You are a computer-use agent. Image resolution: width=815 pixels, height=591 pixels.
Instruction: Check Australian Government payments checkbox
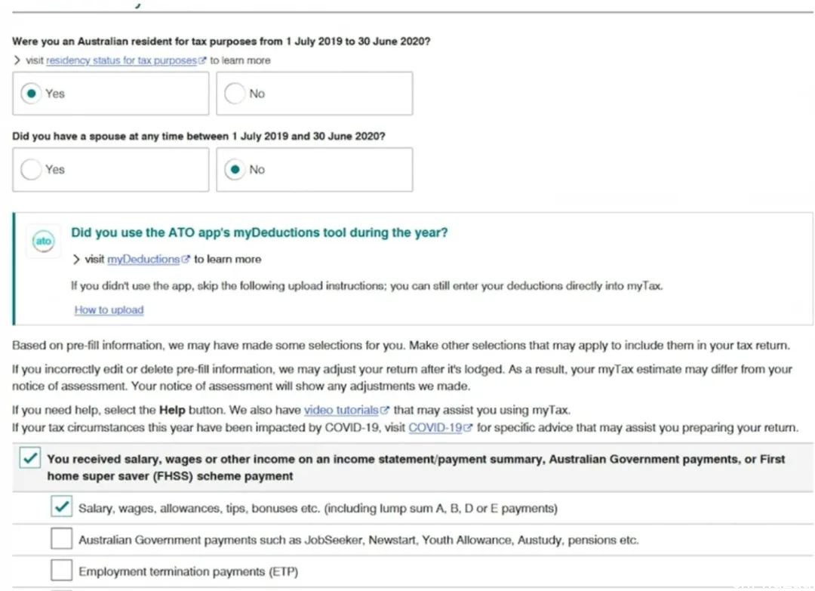61,538
